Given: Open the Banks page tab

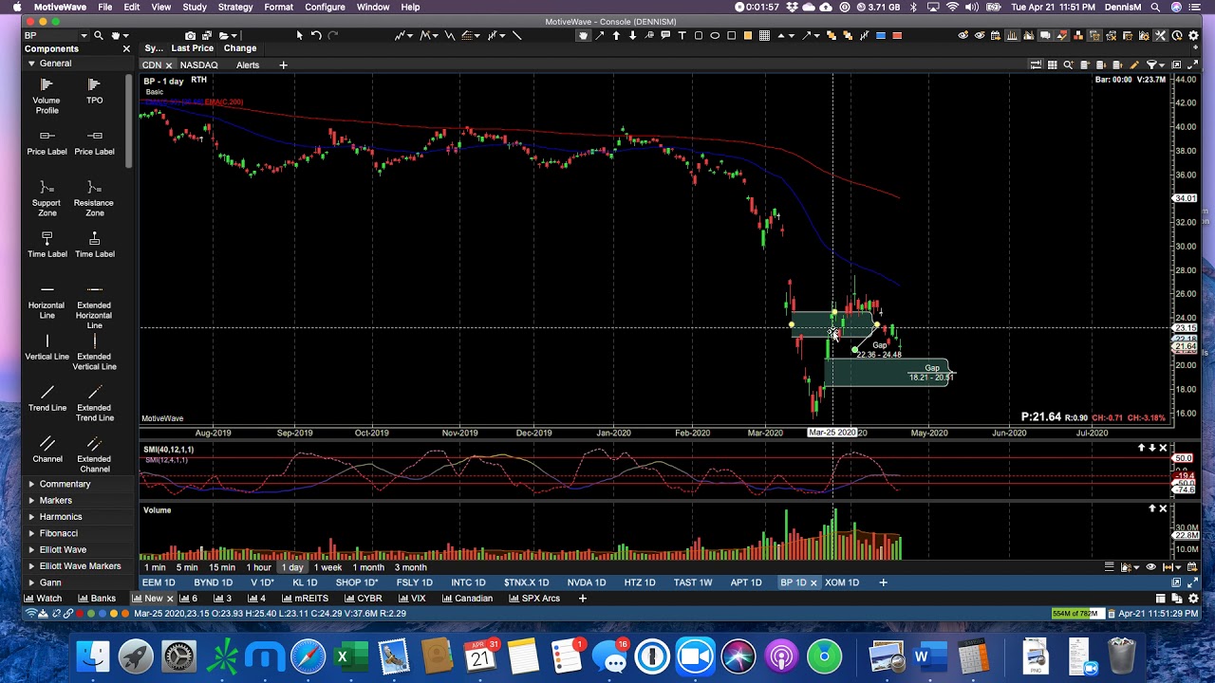Looking at the screenshot, I should pos(97,599).
